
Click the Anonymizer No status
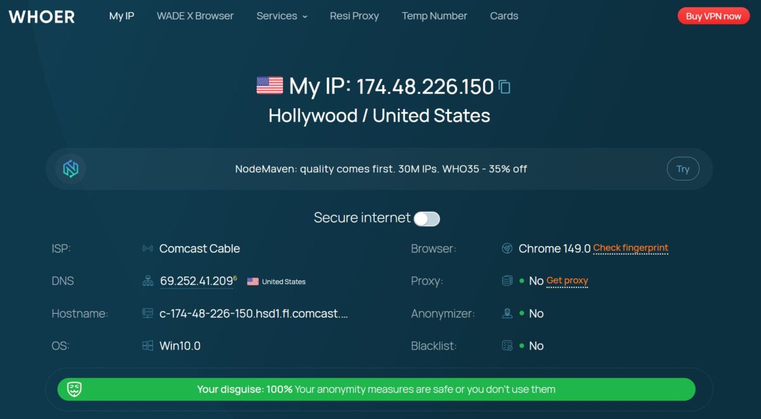[536, 313]
